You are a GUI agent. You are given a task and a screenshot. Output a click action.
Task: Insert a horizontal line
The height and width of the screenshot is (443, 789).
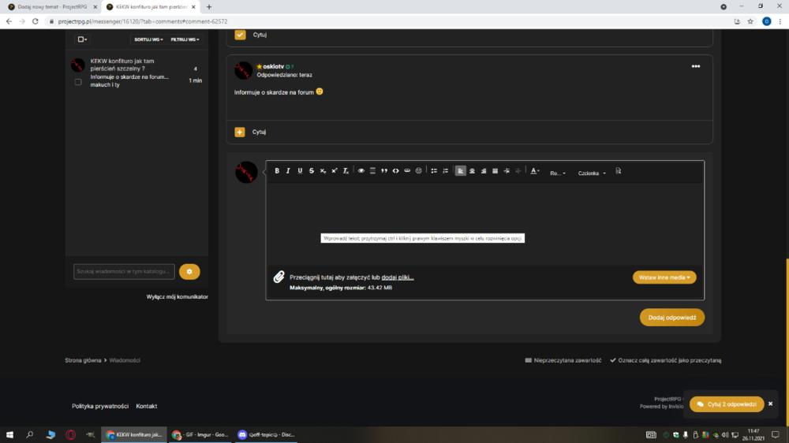372,171
